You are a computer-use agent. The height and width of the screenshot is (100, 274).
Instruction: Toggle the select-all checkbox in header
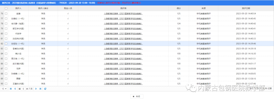(x=6, y=8)
